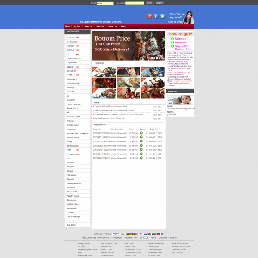Open the Buy Item menu
This screenshot has height=258, width=258.
coord(77,26)
